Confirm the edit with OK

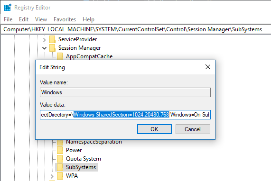coord(154,129)
